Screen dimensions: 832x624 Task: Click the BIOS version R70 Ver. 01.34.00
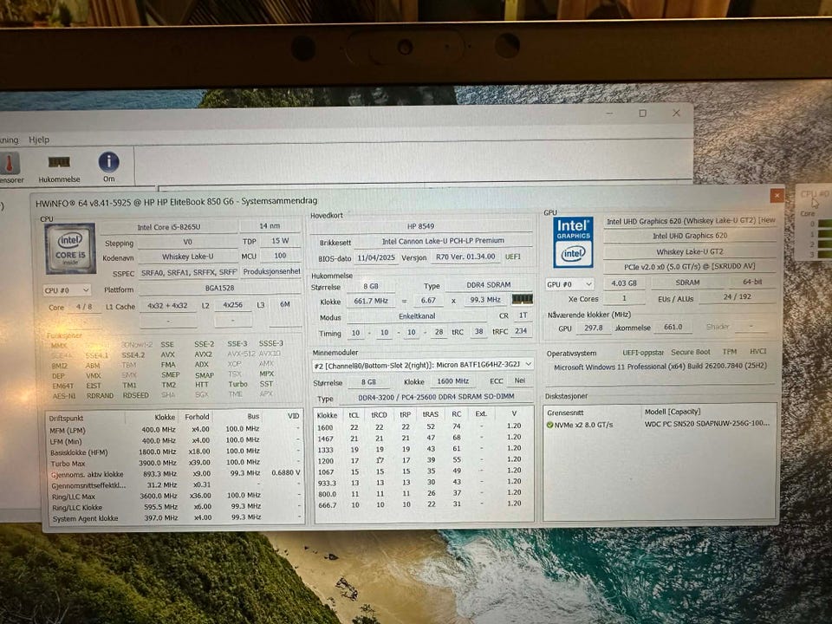click(465, 257)
